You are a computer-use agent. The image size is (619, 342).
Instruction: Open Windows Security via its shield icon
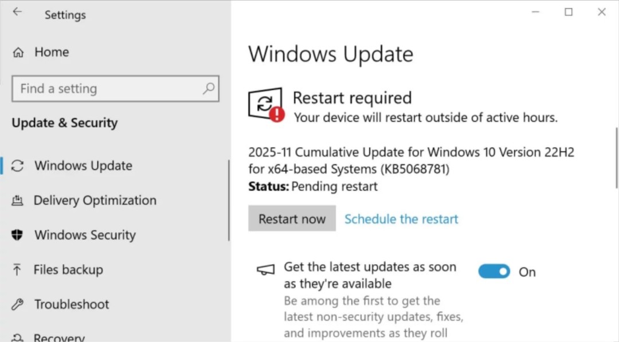click(x=19, y=235)
